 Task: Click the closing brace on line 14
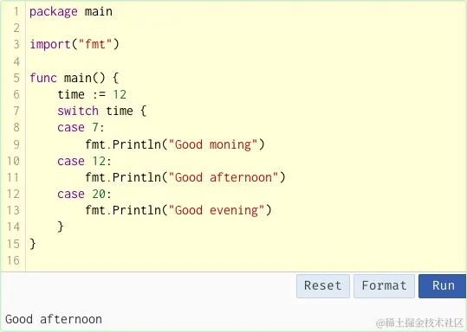tap(61, 227)
